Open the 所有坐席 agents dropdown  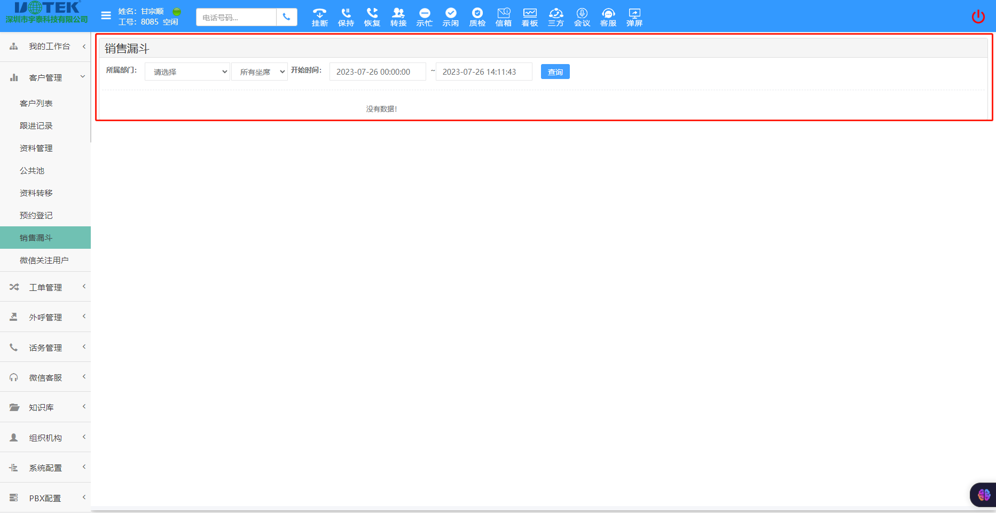coord(260,72)
